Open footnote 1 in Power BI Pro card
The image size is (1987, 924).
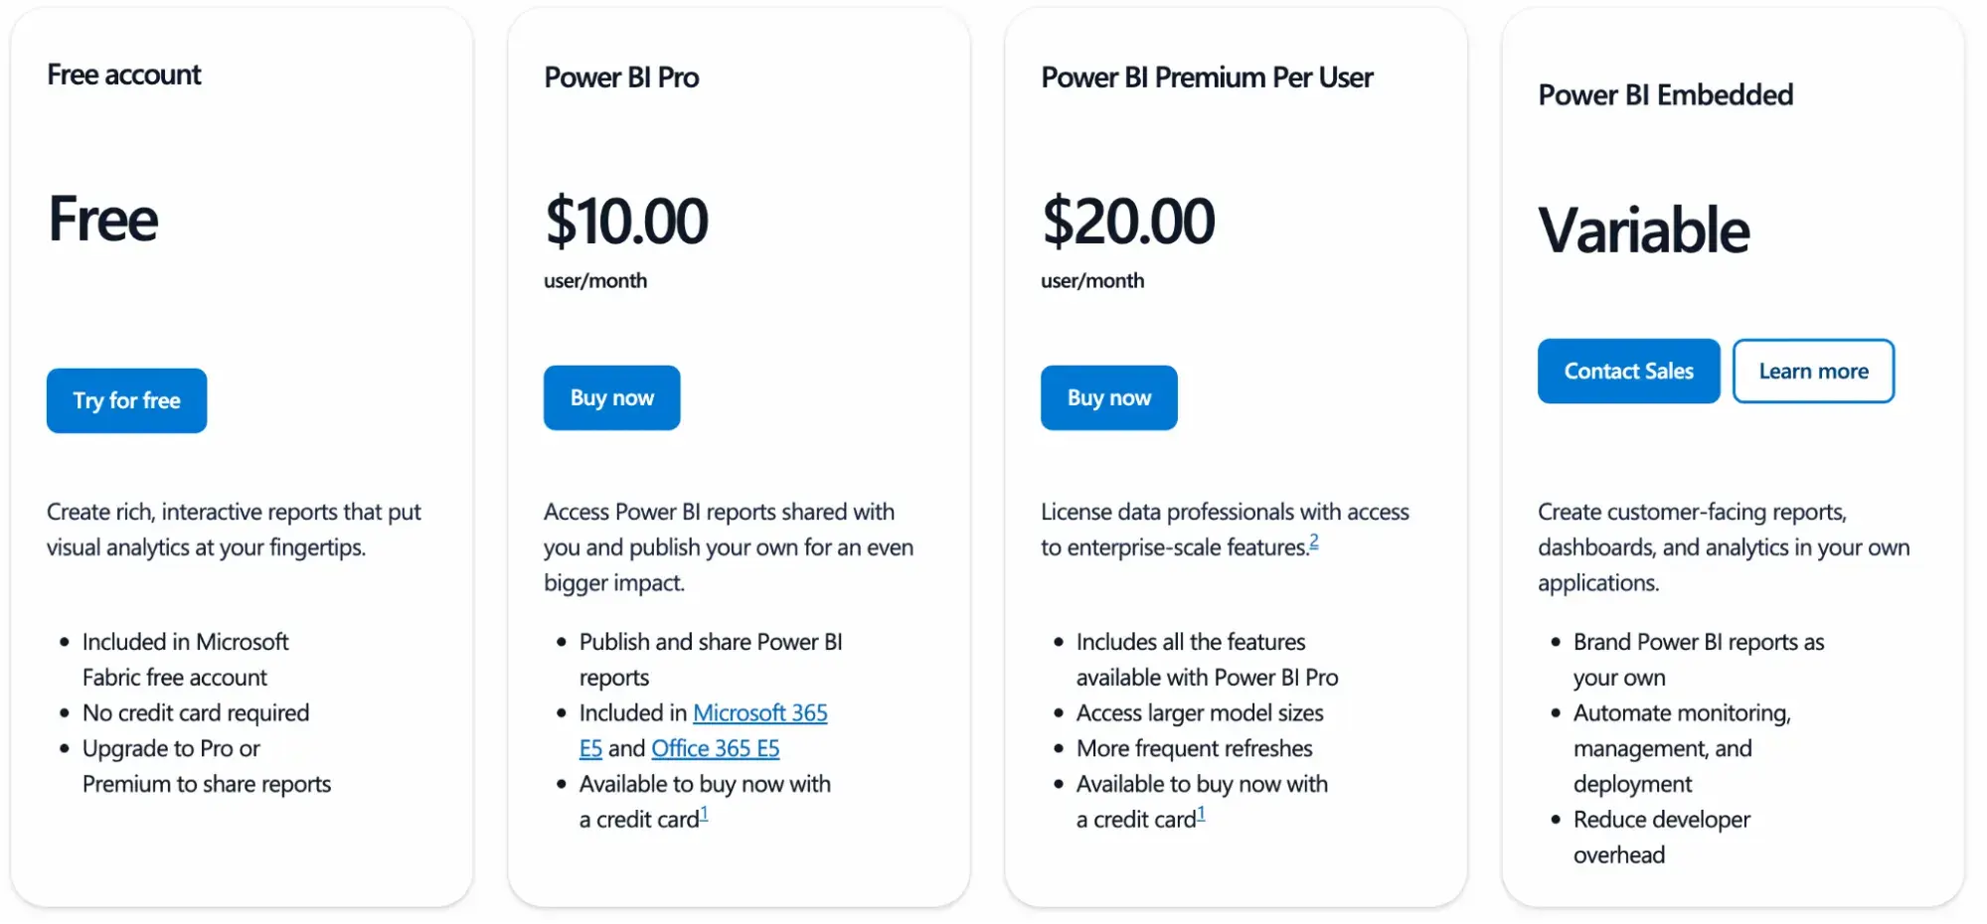[704, 814]
